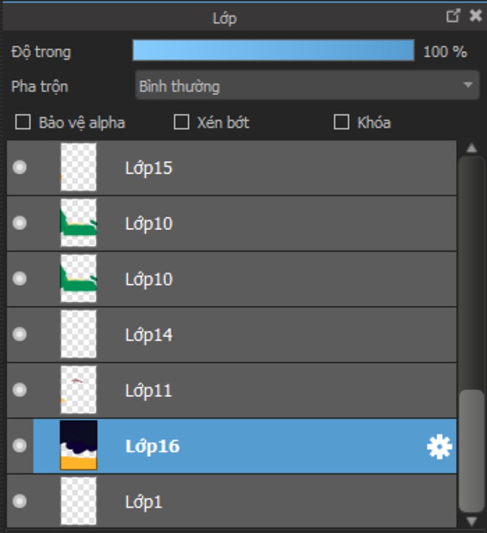The image size is (487, 533).
Task: Click the Lớp16 layer thumbnail
Action: (x=78, y=446)
